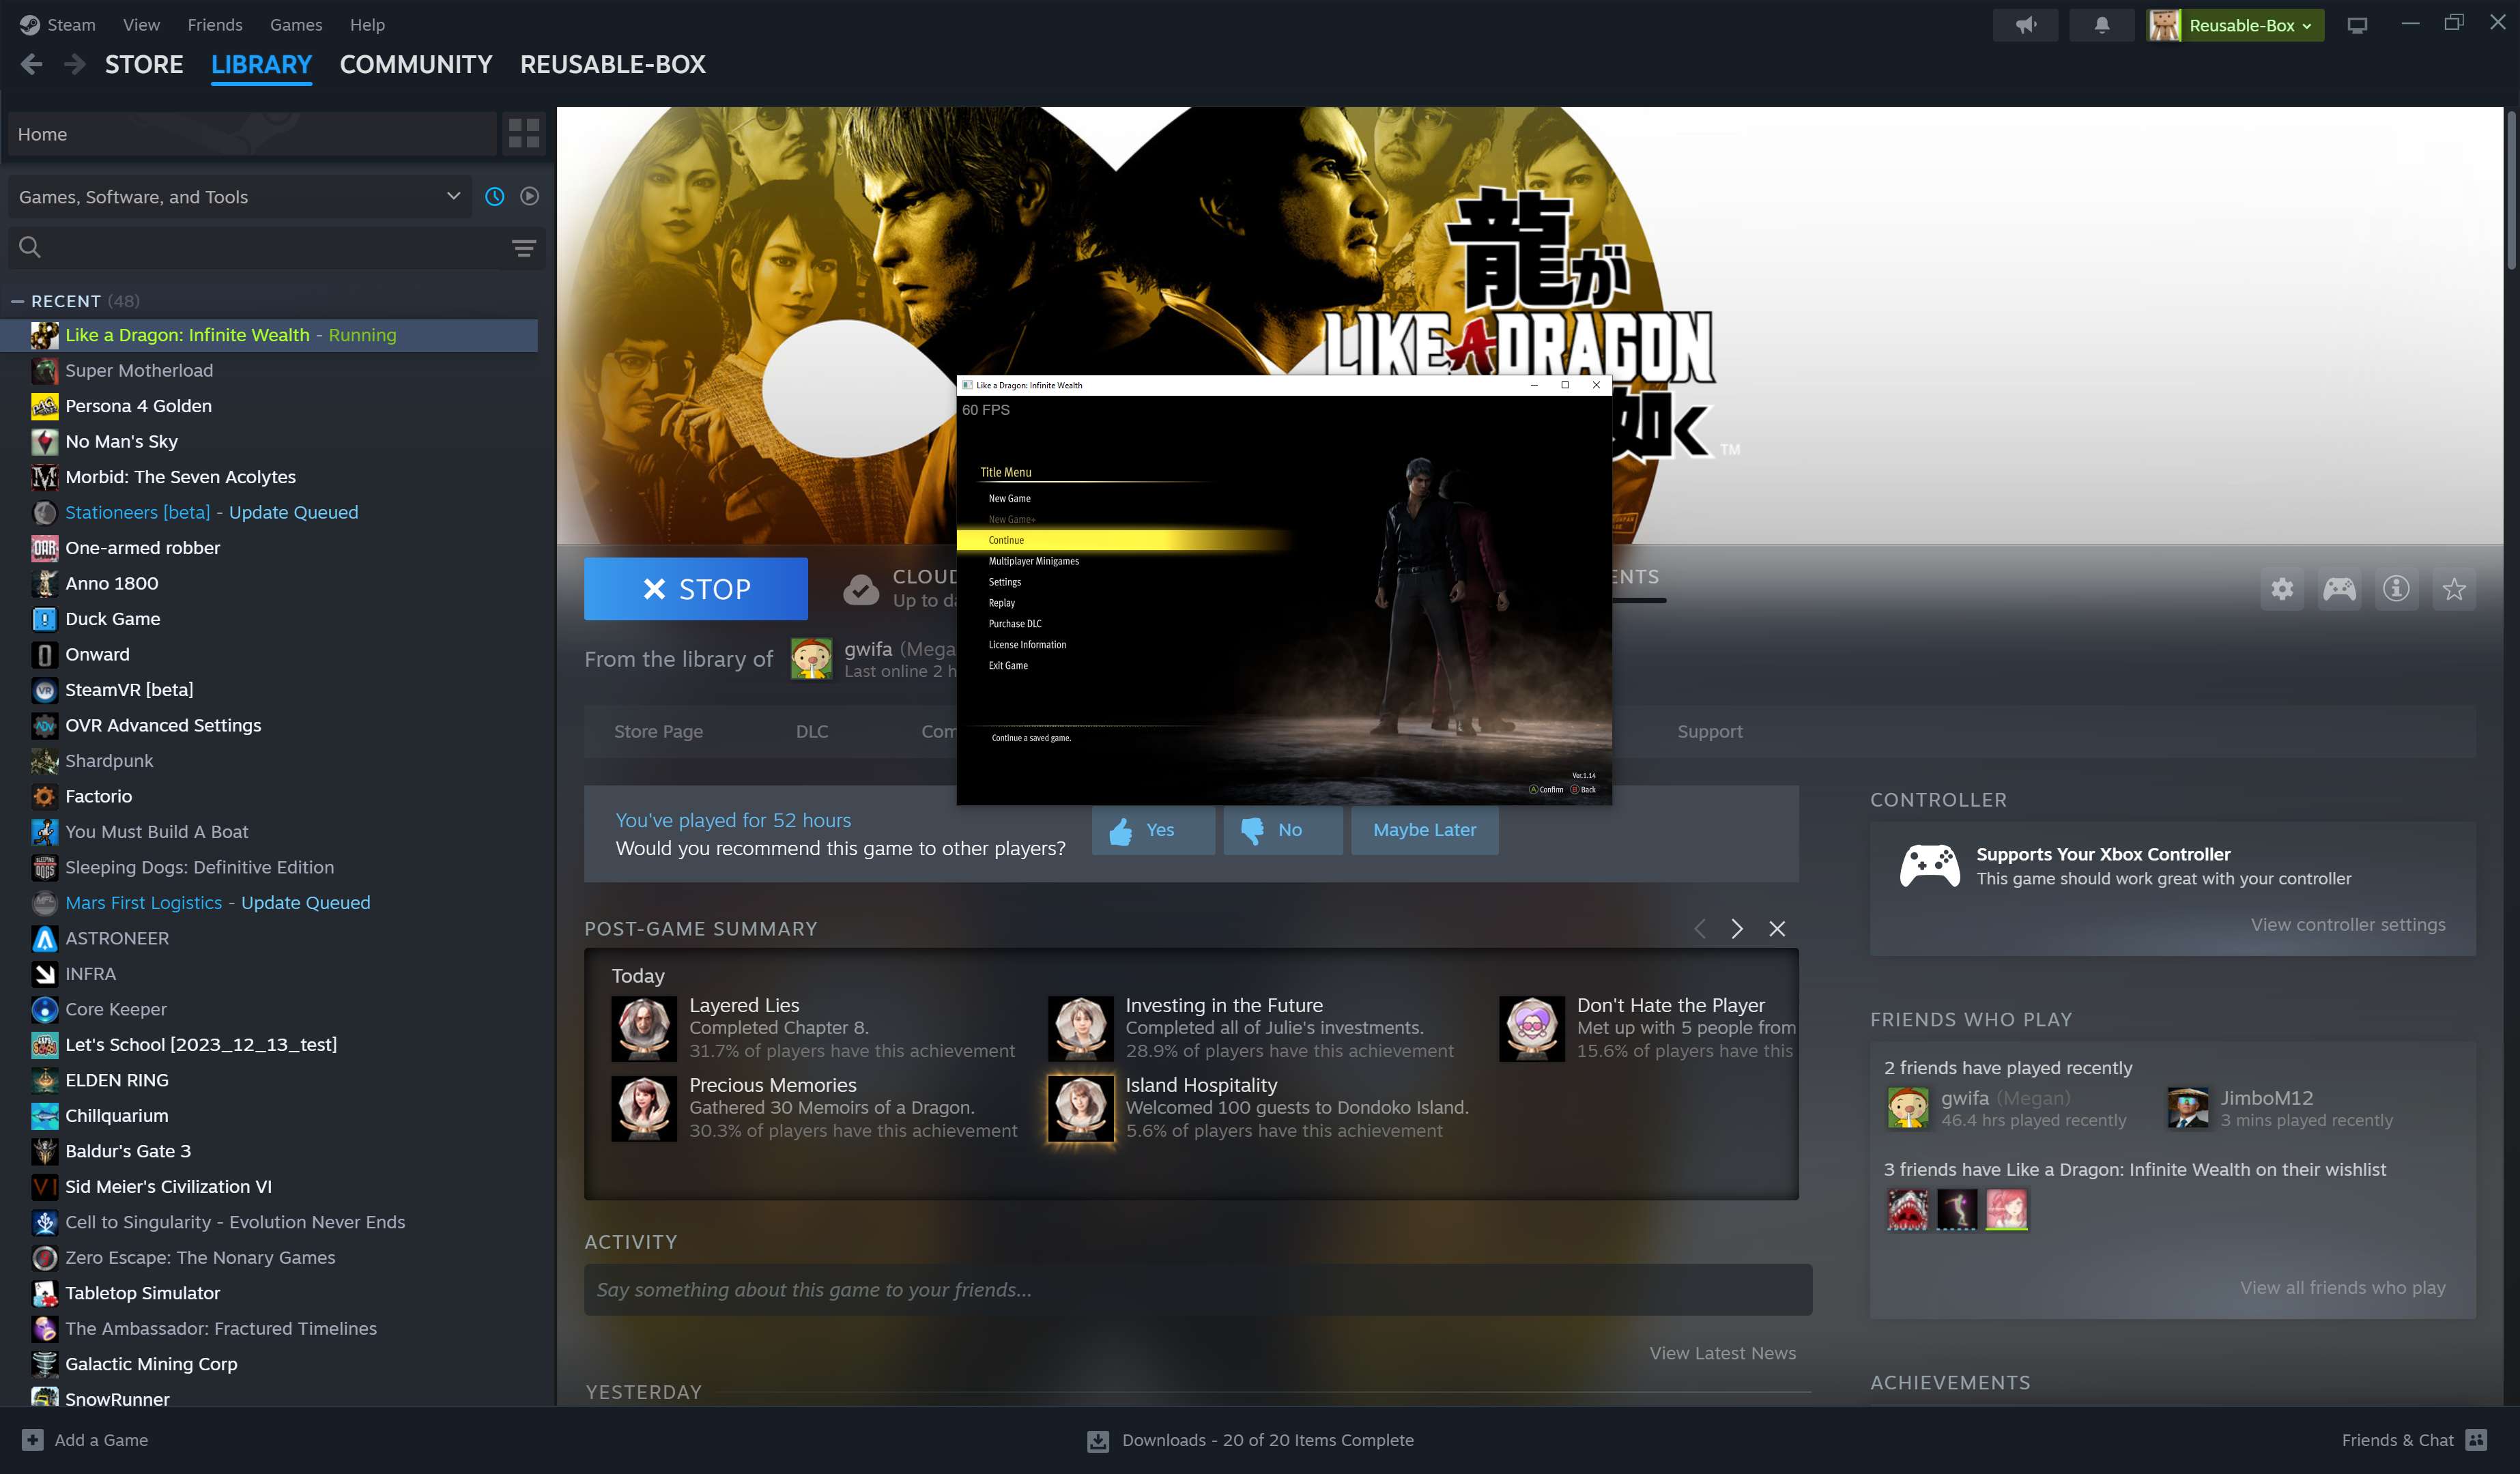Switch to Big Picture mode monitor icon
This screenshot has height=1474, width=2520.
click(x=2357, y=25)
